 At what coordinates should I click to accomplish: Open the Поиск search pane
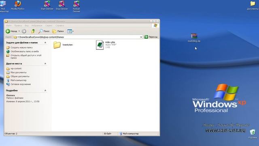pyautogui.click(x=44, y=31)
